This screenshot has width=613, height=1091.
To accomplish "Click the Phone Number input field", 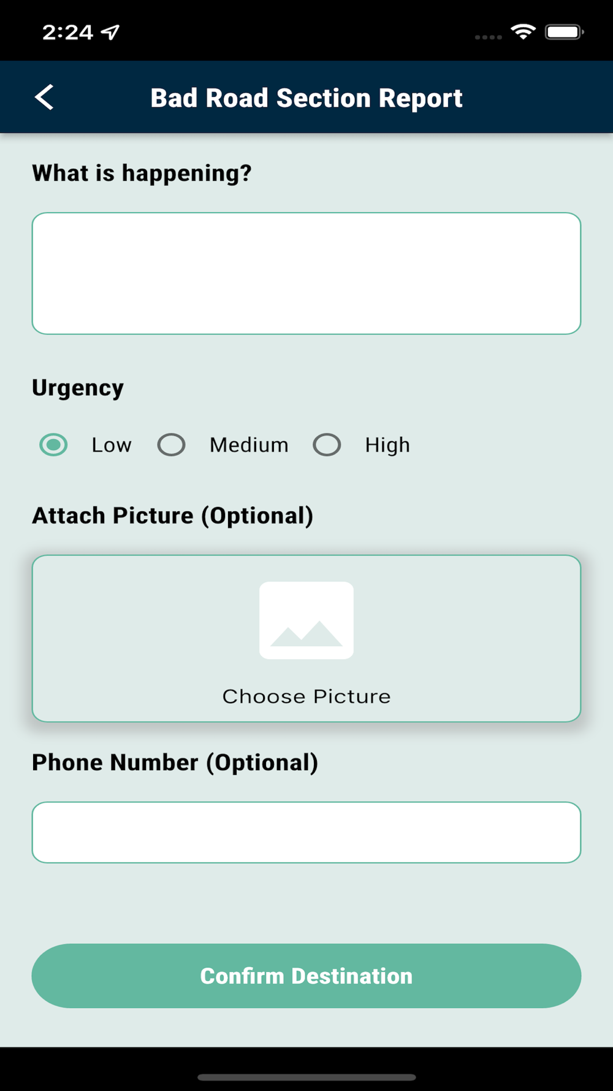I will point(306,832).
